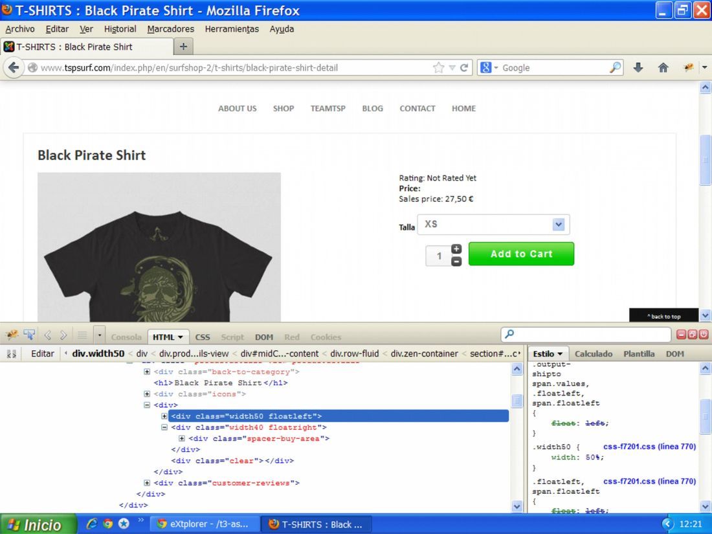
Task: Expand the back-to-category div node
Action: [x=147, y=372]
